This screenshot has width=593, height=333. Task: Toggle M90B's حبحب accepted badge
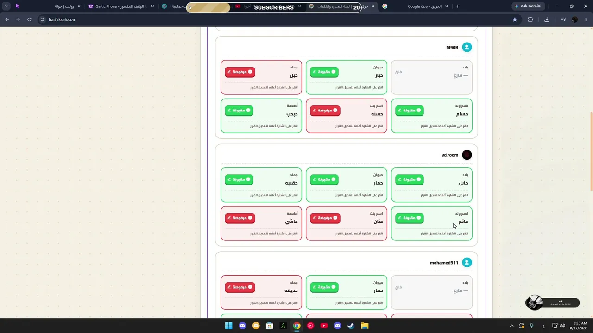click(239, 111)
